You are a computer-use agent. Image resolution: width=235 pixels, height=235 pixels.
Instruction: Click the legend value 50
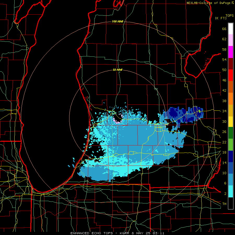[x=224, y=70]
